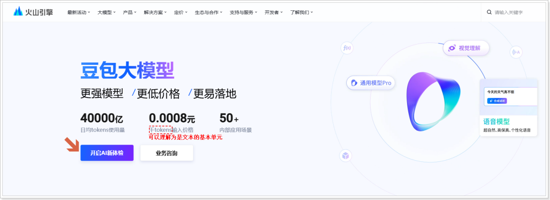The height and width of the screenshot is (200, 550).
Task: Click the 0.0008元 price figure
Action: (x=172, y=117)
